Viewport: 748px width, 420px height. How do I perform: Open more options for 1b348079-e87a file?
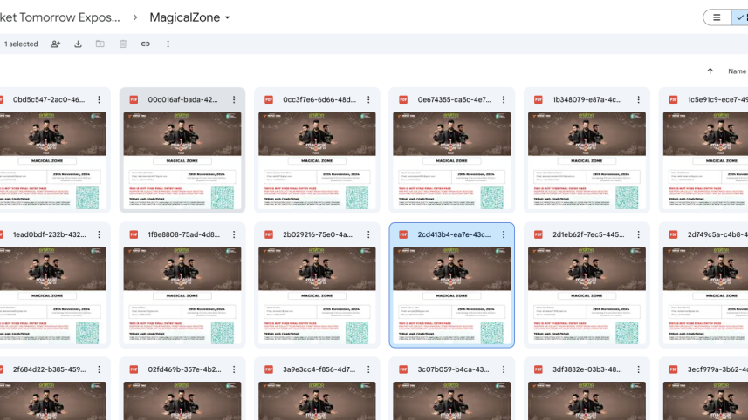pos(638,99)
